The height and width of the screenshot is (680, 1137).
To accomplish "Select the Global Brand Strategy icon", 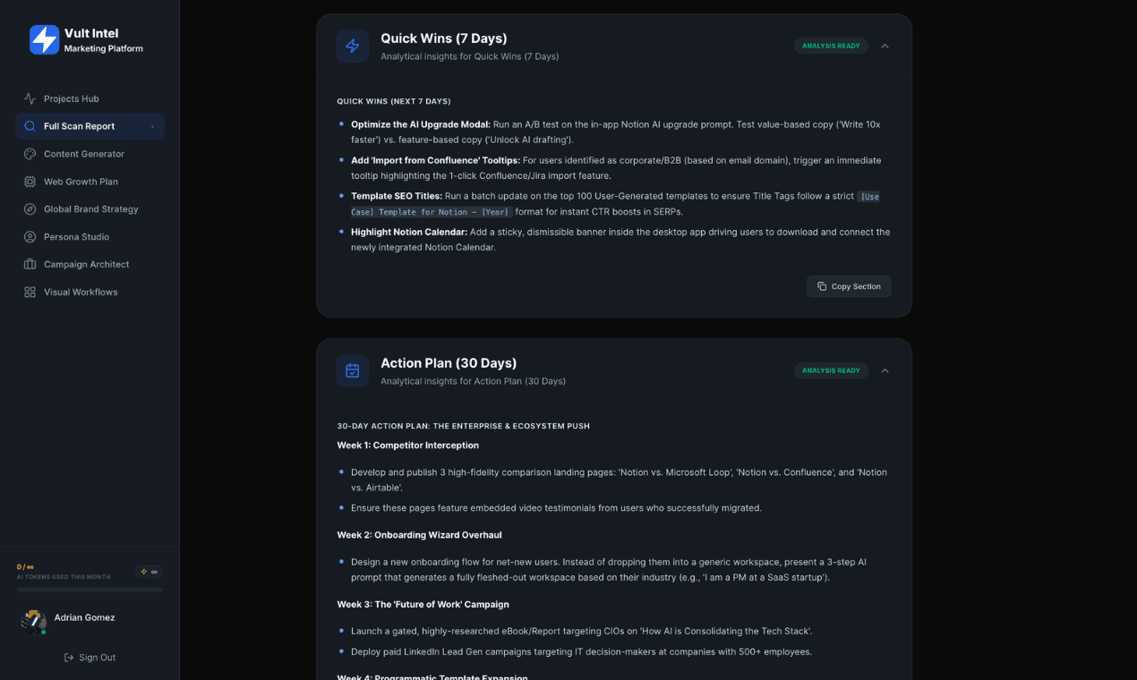I will (29, 209).
